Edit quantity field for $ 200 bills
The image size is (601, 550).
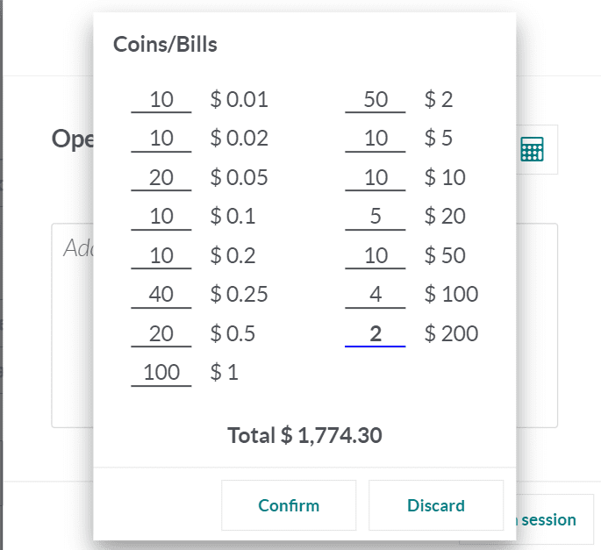(x=376, y=334)
